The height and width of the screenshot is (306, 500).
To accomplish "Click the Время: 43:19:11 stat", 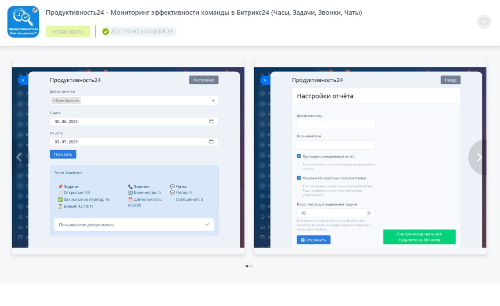I will pyautogui.click(x=76, y=206).
